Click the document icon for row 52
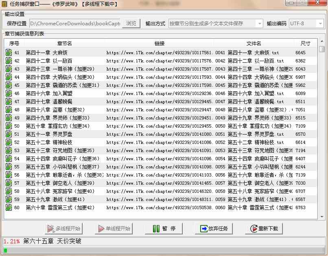The width and height of the screenshot is (328, 256). point(9,142)
